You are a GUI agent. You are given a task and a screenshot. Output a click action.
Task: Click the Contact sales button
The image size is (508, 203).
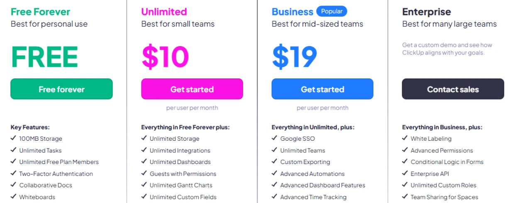pos(453,89)
